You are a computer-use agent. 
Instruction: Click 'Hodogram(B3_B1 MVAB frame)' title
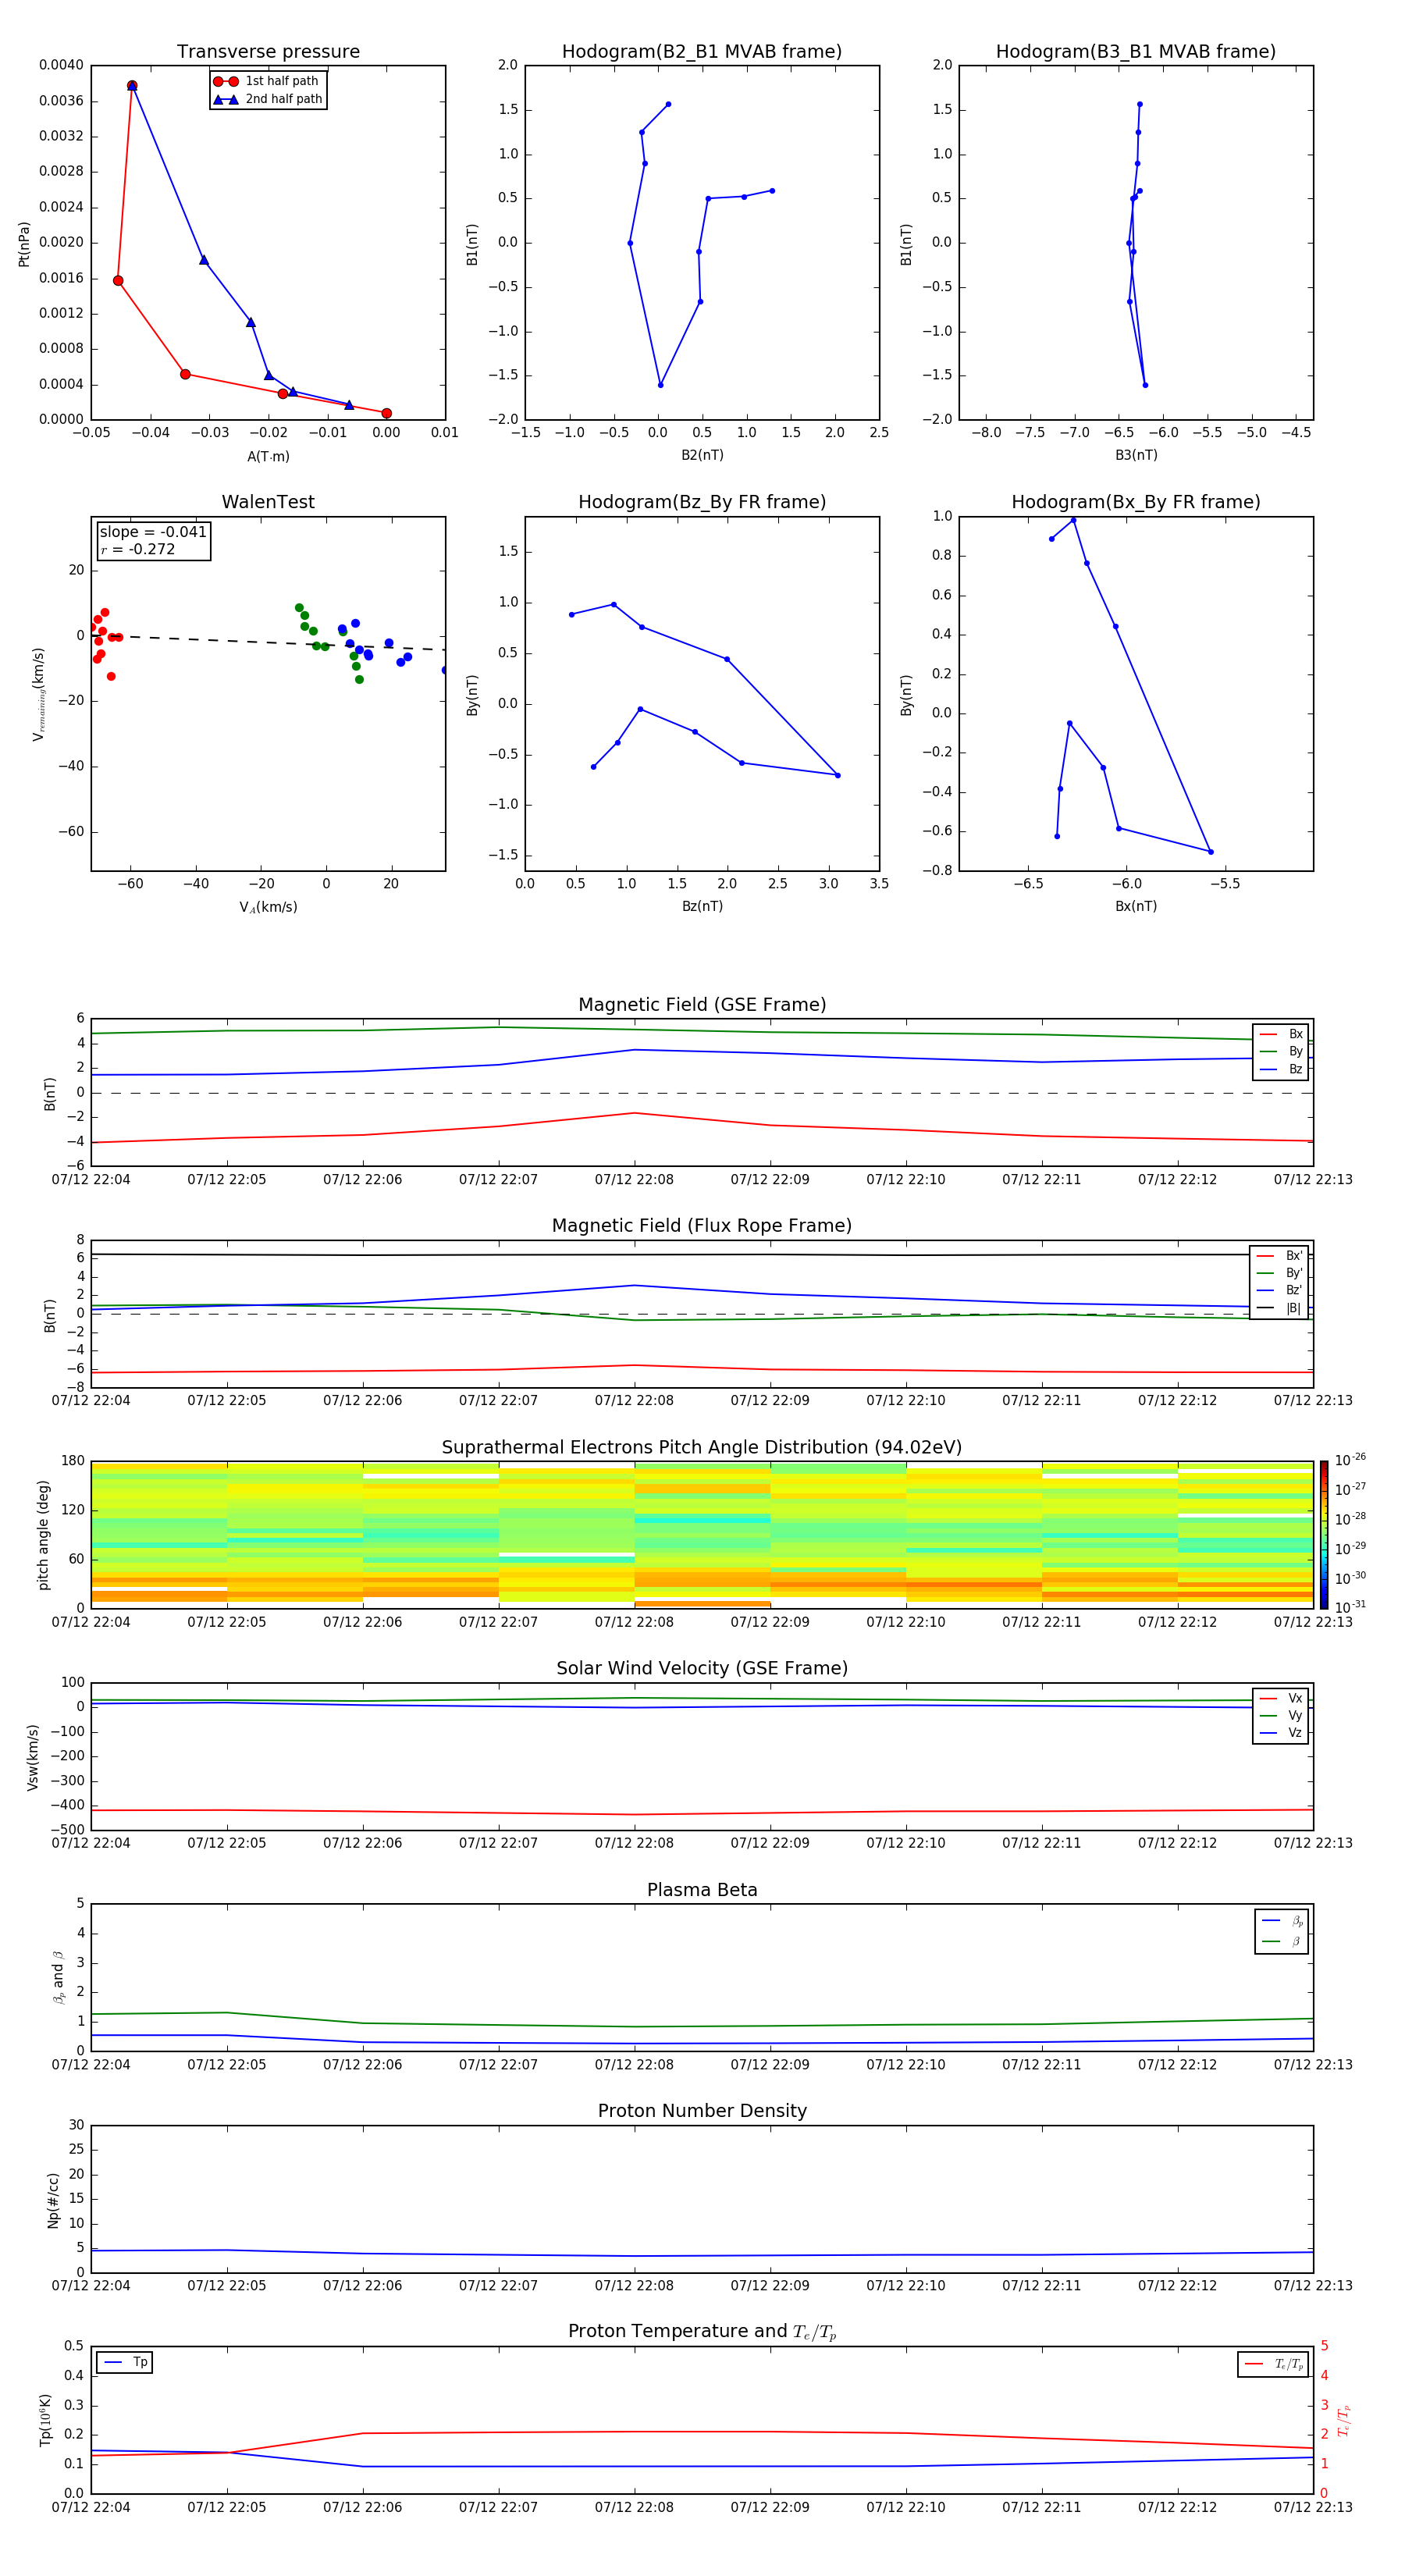point(1136,52)
